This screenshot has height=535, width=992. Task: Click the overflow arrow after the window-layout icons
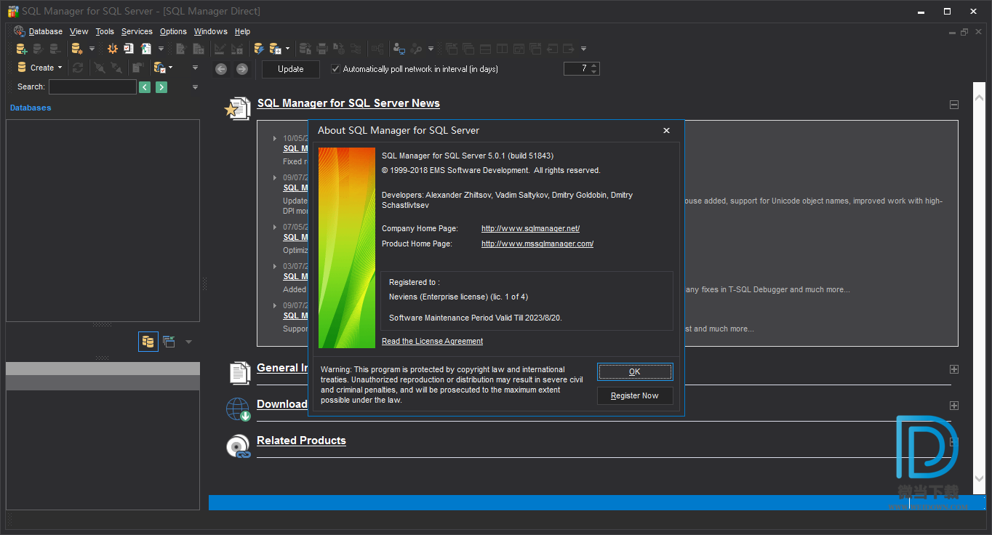coord(583,49)
